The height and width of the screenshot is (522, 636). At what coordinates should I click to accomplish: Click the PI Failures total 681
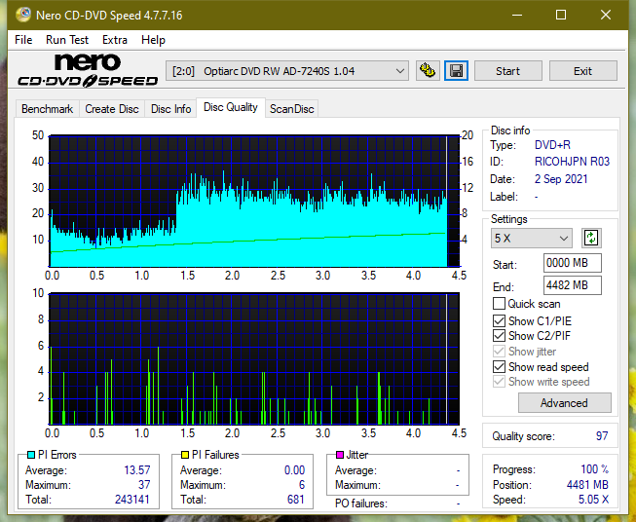296,499
